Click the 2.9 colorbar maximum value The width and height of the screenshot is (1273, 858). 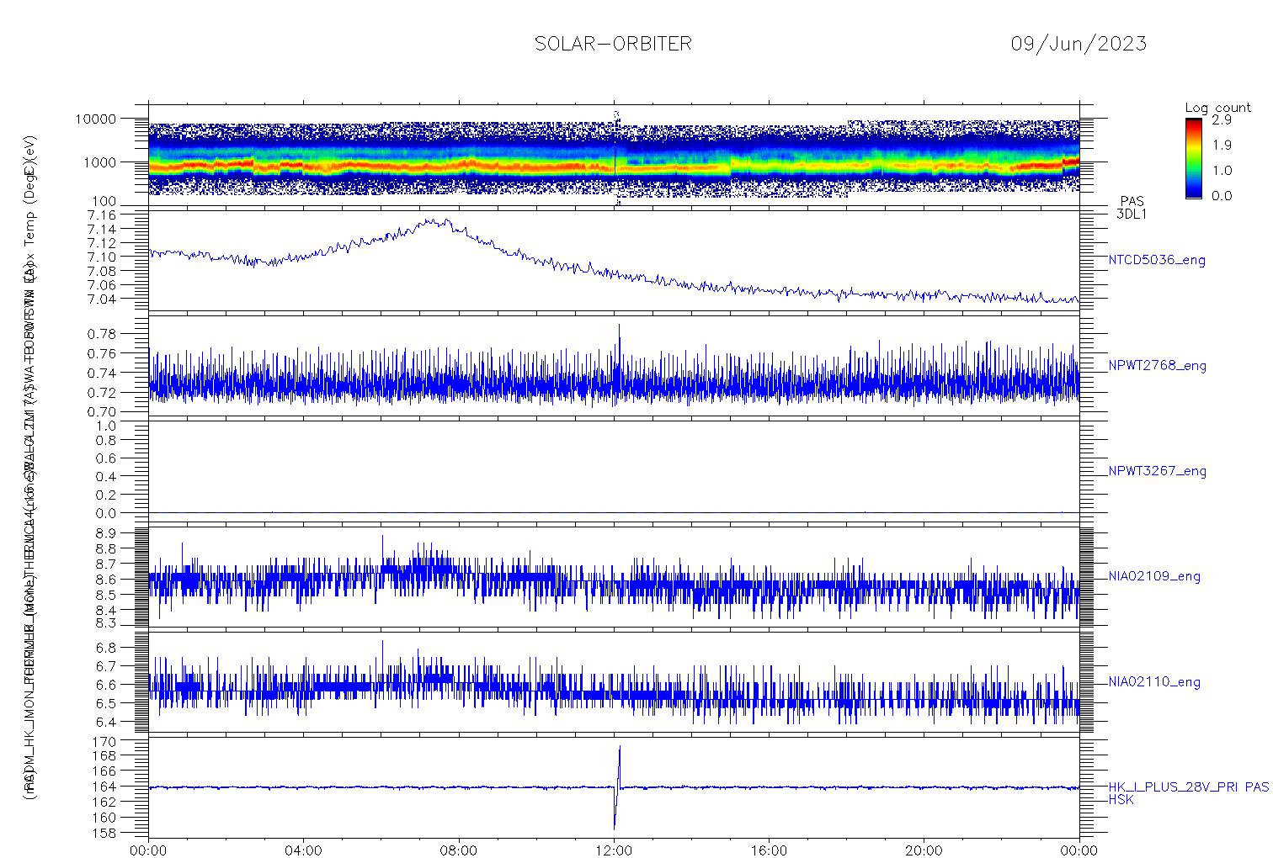click(1222, 120)
